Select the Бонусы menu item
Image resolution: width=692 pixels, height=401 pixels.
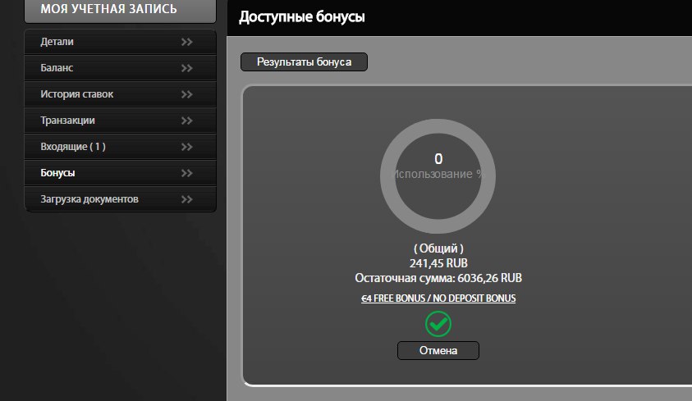point(120,173)
